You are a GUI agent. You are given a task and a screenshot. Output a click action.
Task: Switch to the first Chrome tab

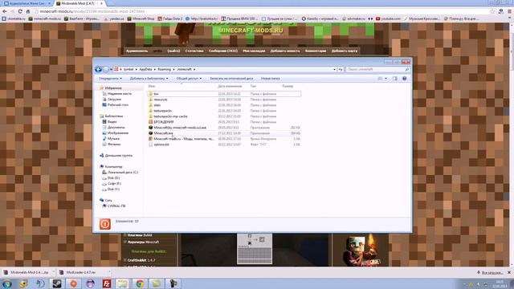coord(27,3)
